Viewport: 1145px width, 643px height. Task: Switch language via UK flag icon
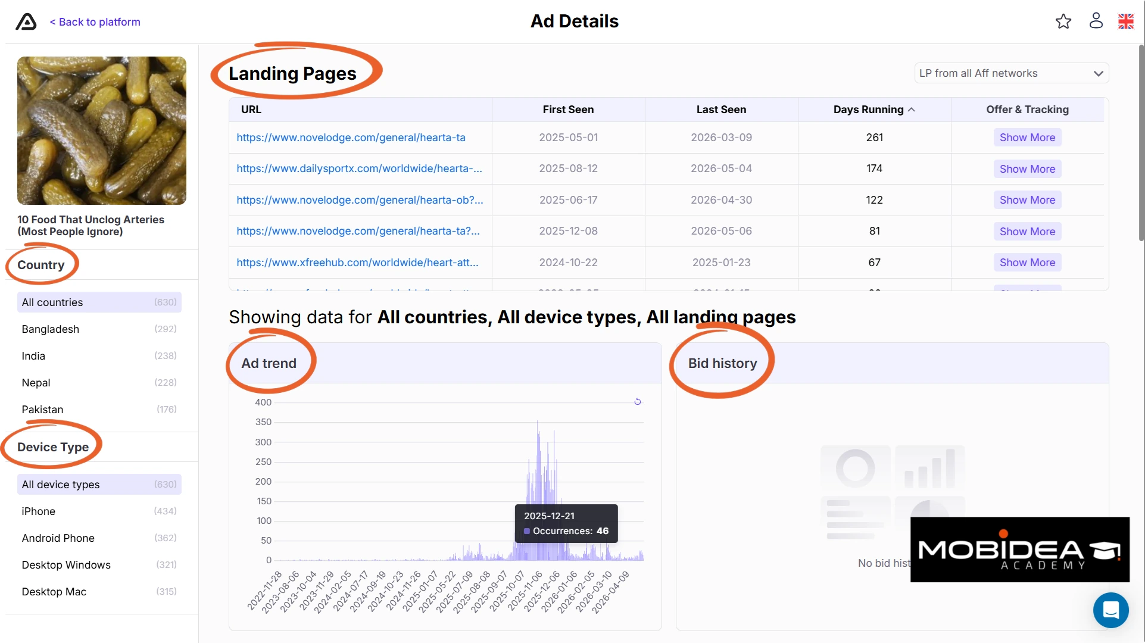point(1125,21)
